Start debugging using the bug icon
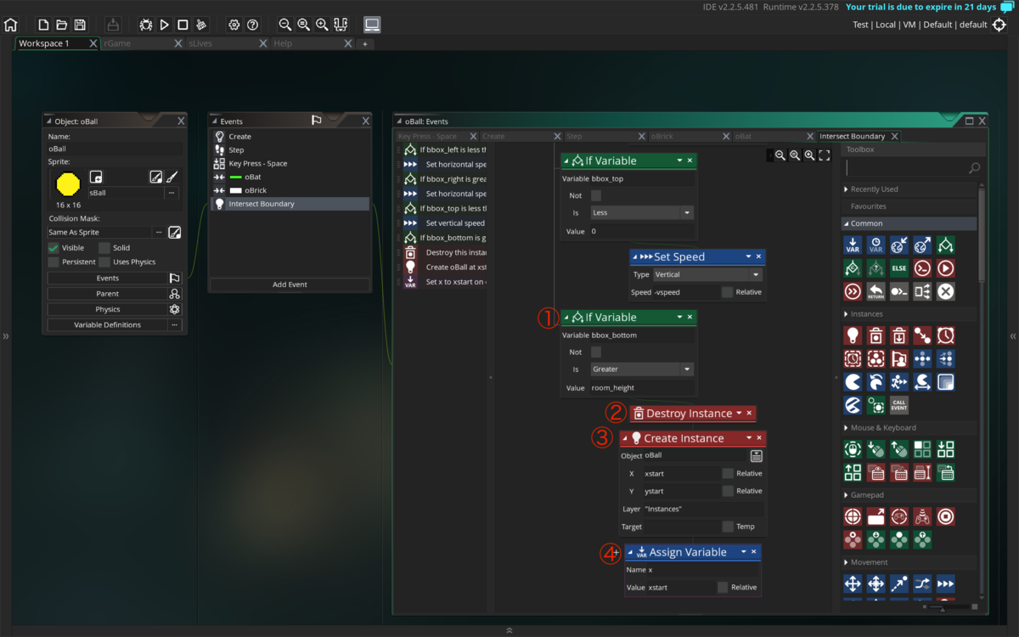 [x=145, y=25]
